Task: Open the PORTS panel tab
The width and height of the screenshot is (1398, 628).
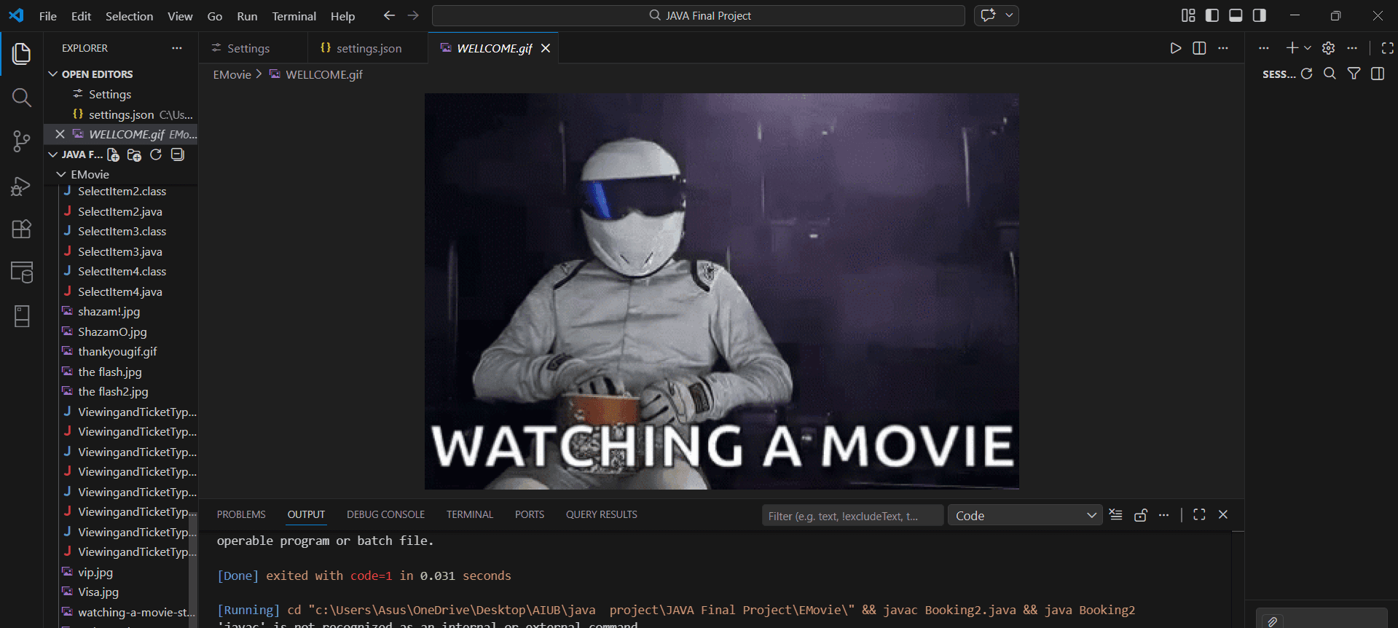Action: pos(530,514)
